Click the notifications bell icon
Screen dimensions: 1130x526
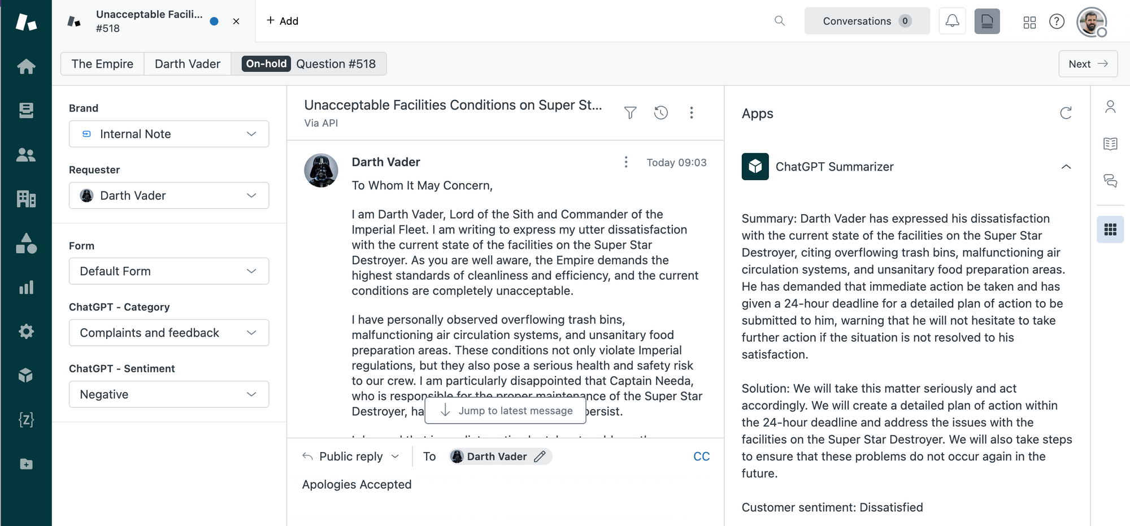pyautogui.click(x=952, y=21)
